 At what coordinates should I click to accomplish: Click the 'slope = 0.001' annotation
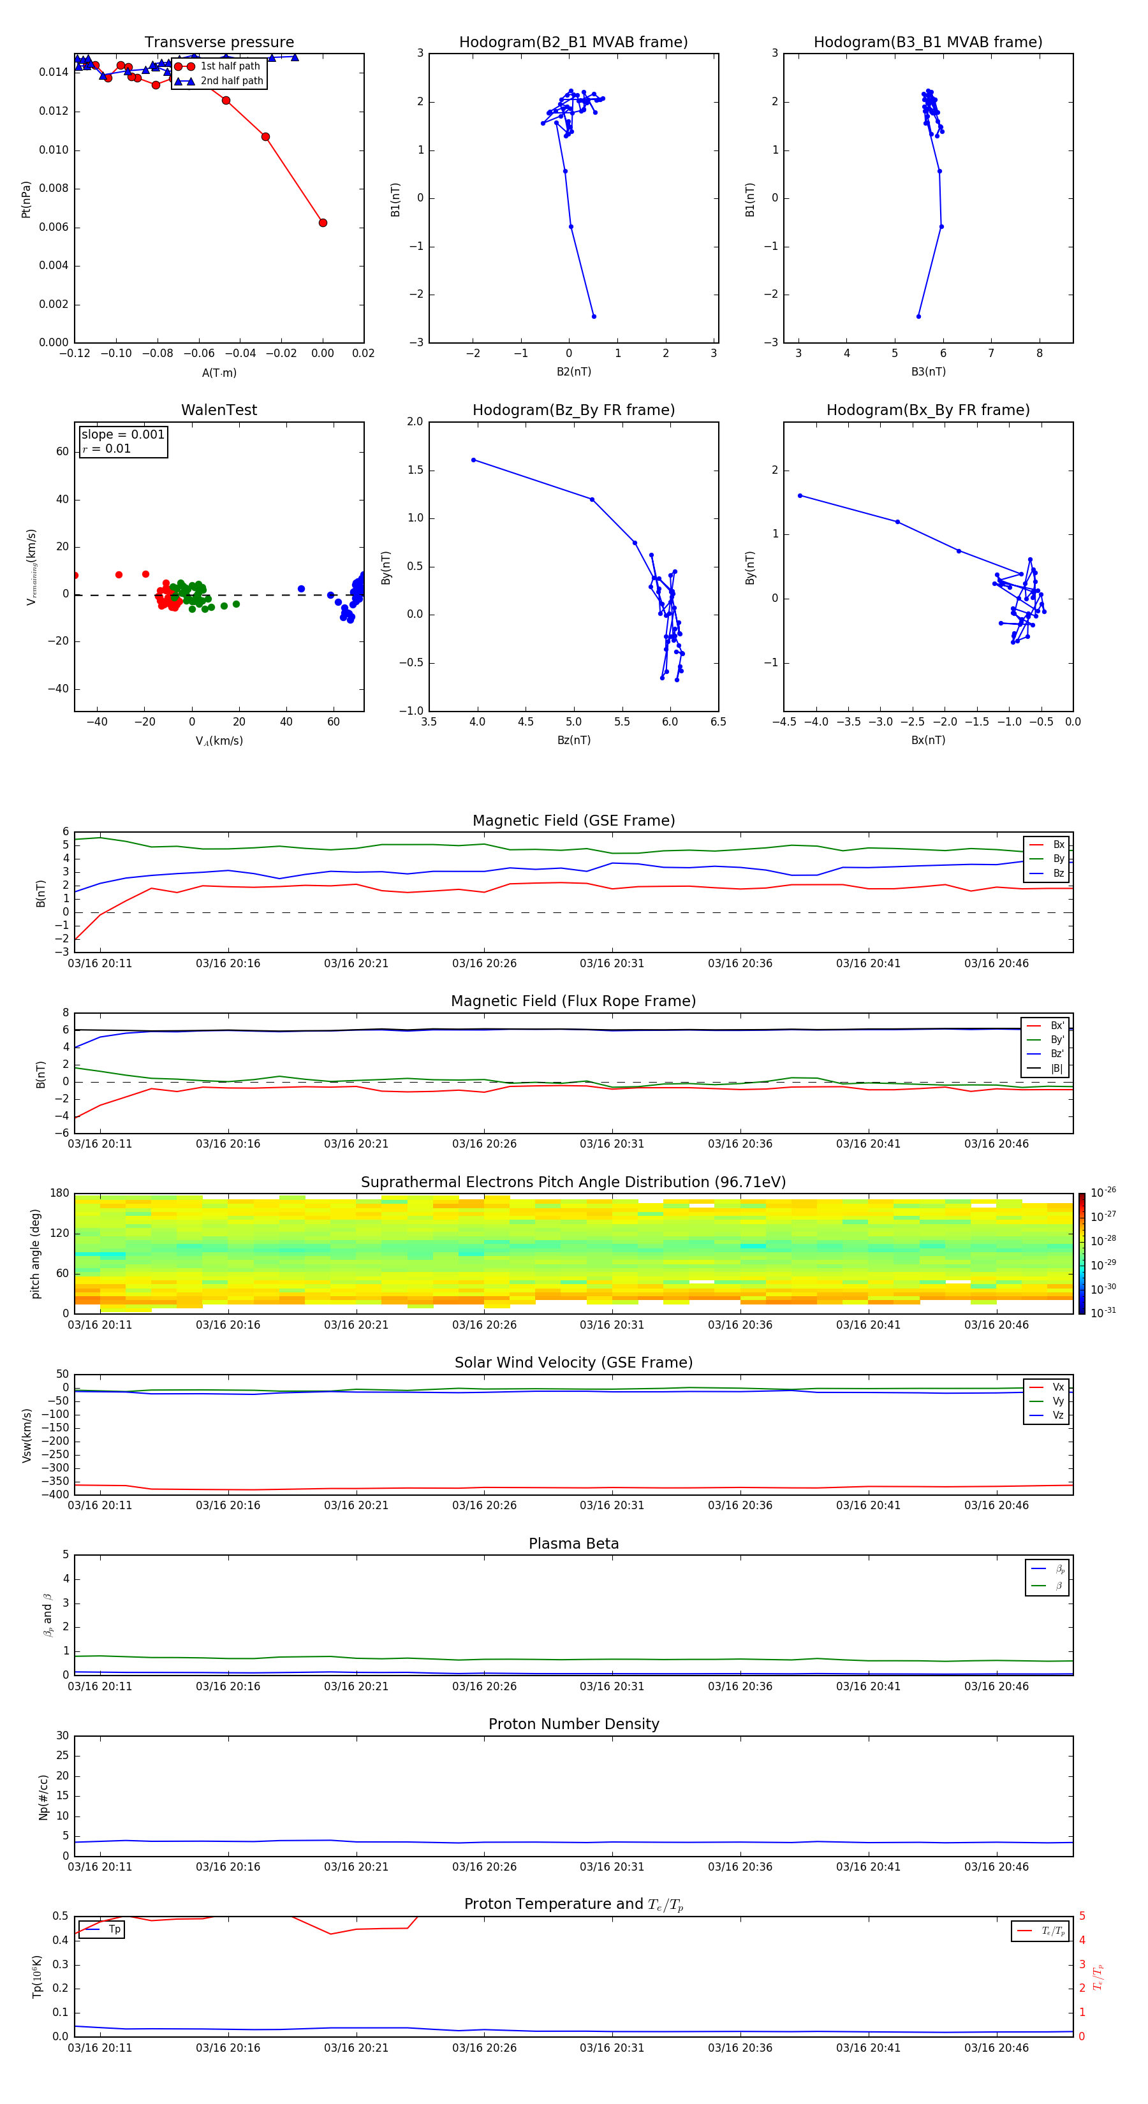(123, 435)
